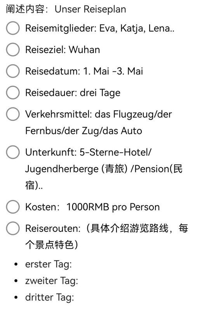
Task: Click the line 'Fernbus/der Zug/das Auto'
Action: (x=84, y=131)
